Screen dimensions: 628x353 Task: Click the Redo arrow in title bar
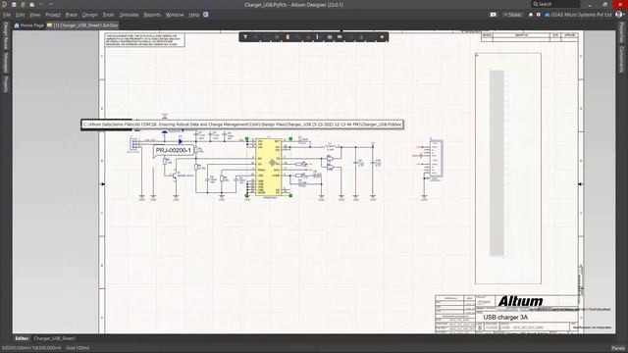click(x=50, y=4)
